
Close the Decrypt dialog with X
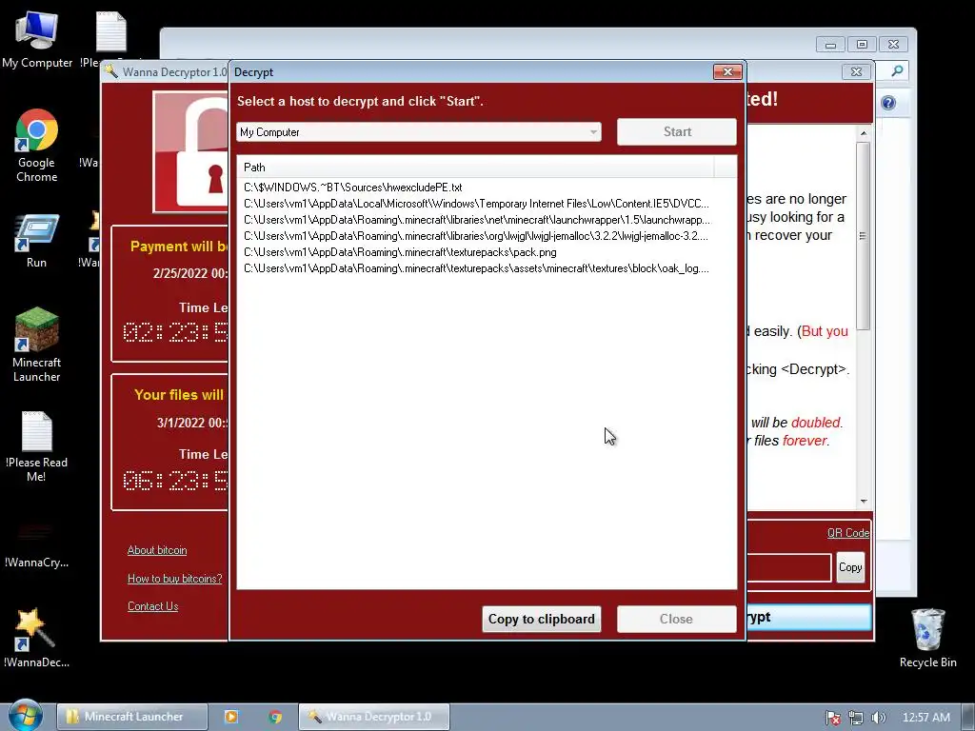(727, 72)
